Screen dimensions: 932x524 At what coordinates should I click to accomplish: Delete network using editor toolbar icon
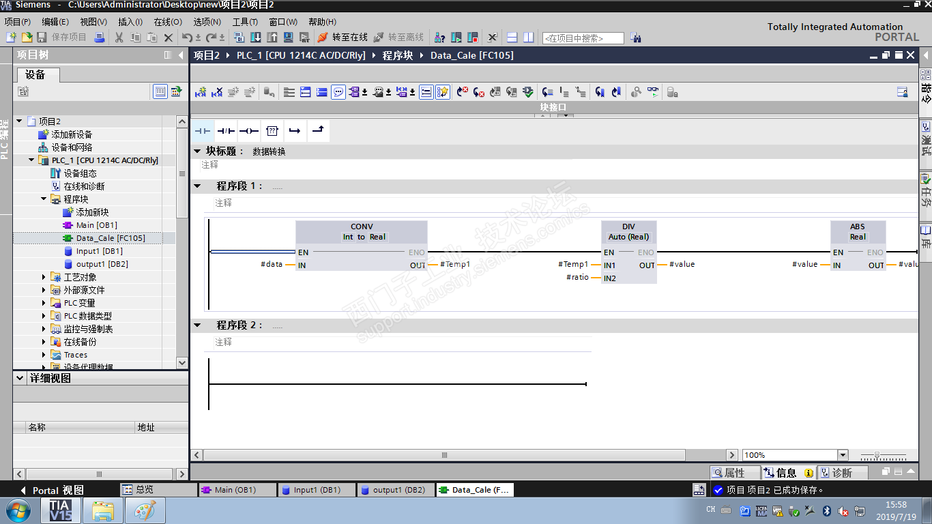(x=217, y=92)
